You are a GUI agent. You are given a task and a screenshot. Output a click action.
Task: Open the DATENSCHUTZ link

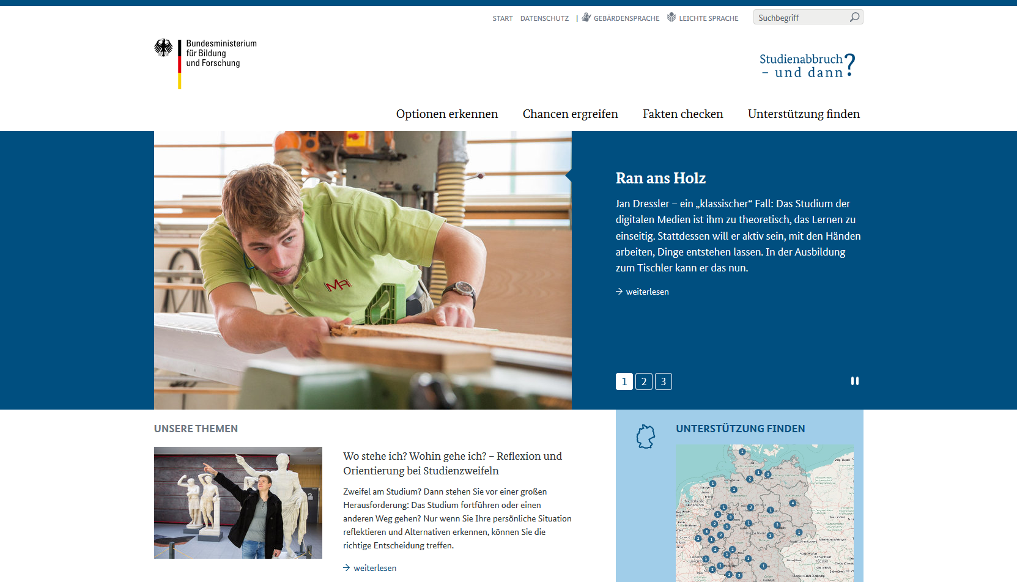point(544,18)
